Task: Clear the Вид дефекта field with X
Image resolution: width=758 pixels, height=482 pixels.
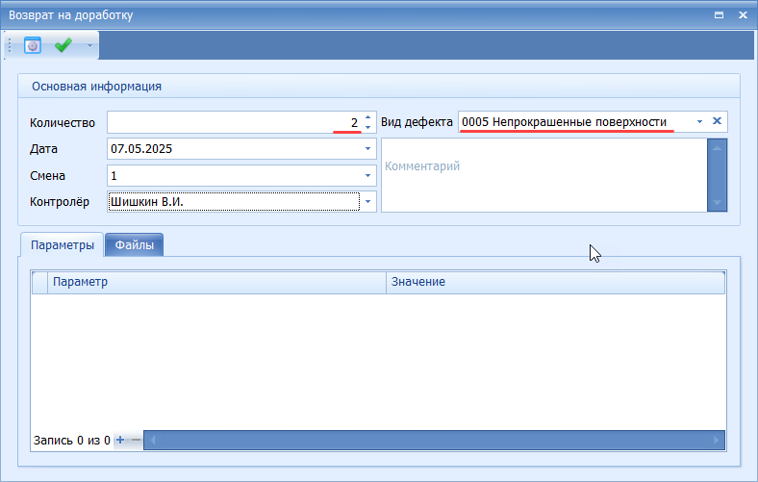Action: pyautogui.click(x=717, y=122)
